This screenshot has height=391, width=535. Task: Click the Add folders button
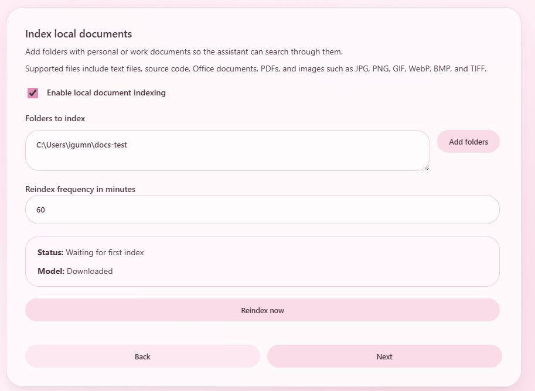(468, 142)
